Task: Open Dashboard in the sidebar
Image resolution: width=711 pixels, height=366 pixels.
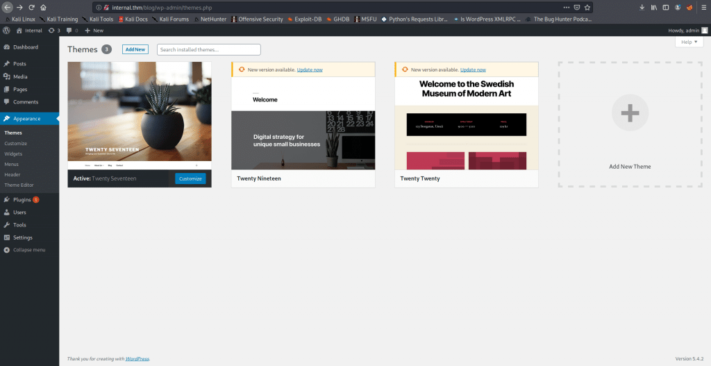Action: pyautogui.click(x=29, y=47)
